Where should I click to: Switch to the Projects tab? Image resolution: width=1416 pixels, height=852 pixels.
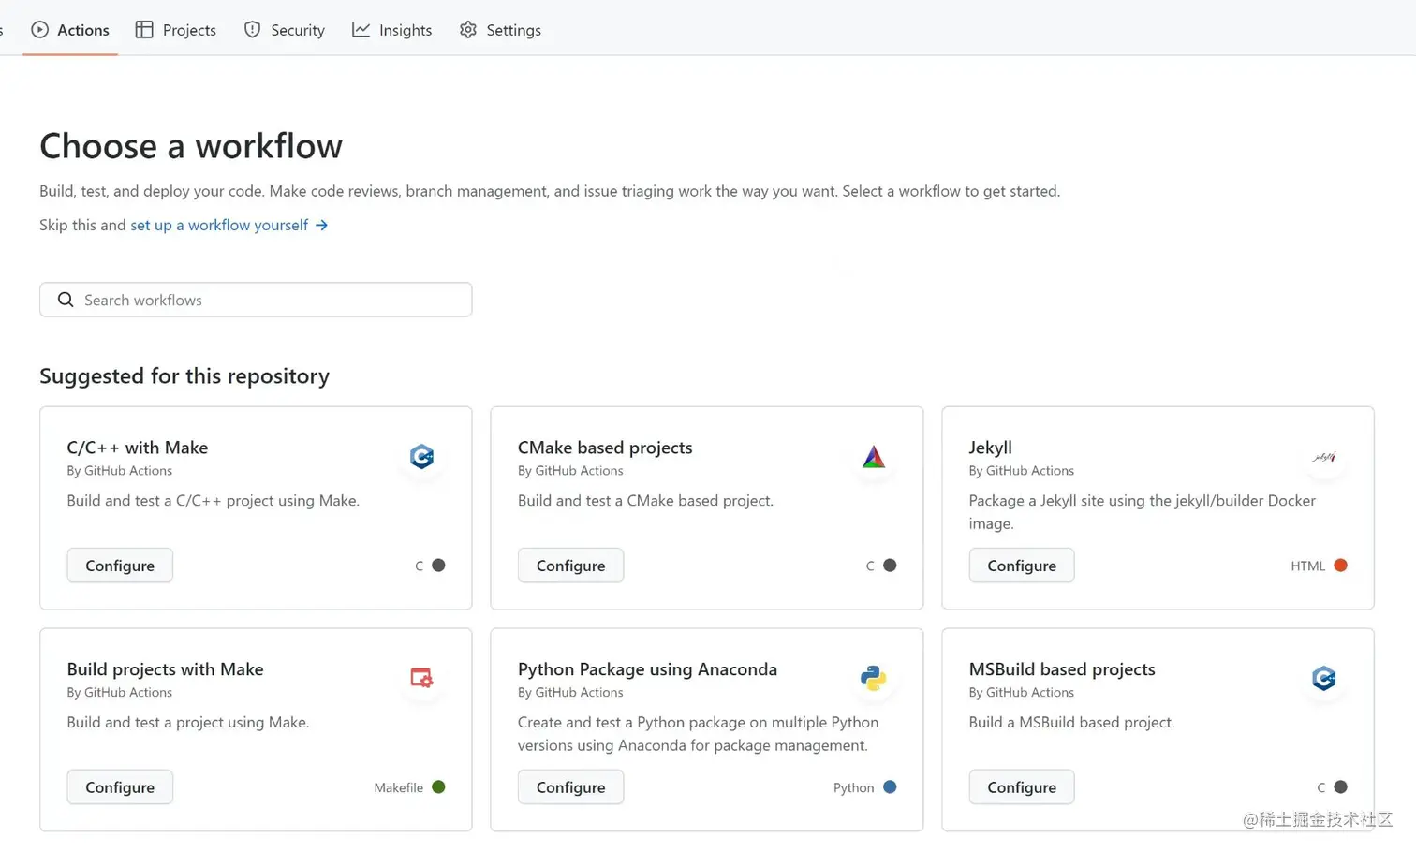pos(176,30)
